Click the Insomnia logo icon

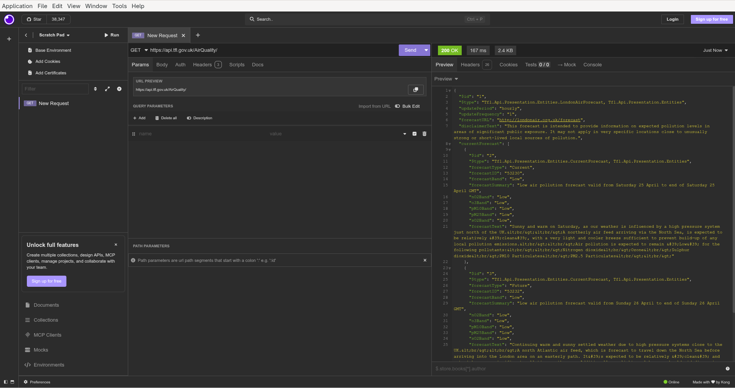(x=9, y=20)
